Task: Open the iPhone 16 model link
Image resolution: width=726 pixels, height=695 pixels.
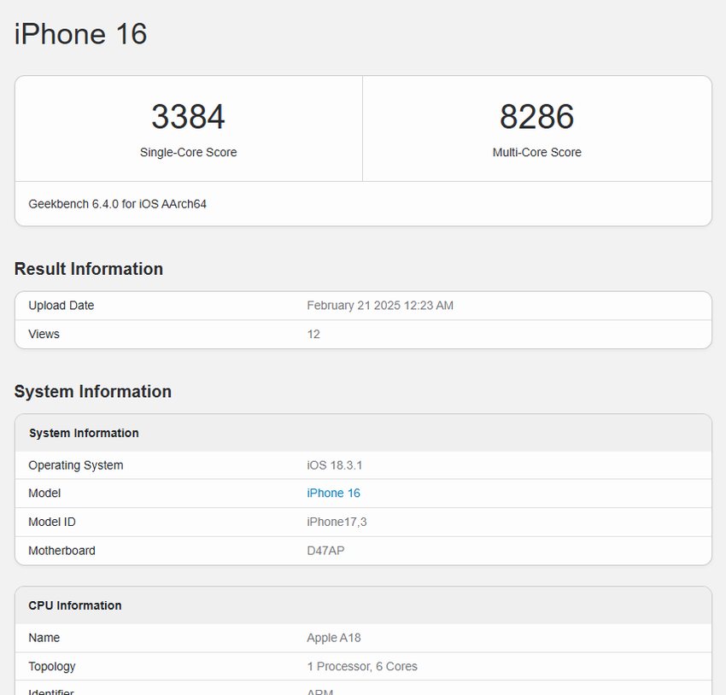Action: 333,493
